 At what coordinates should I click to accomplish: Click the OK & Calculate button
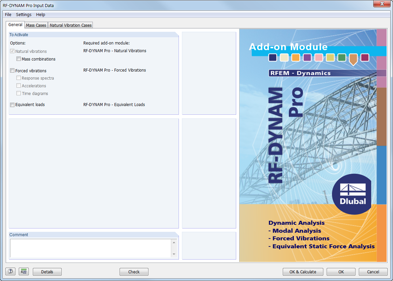pos(303,272)
